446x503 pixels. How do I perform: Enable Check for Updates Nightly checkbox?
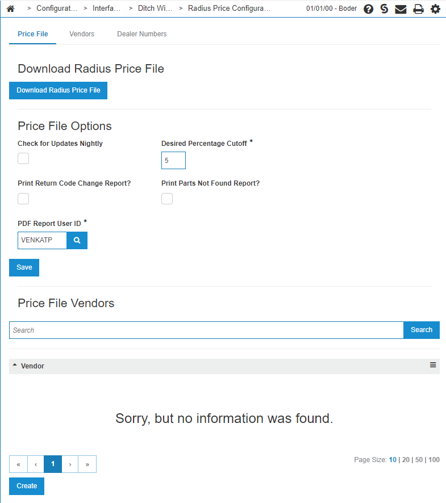pyautogui.click(x=23, y=158)
